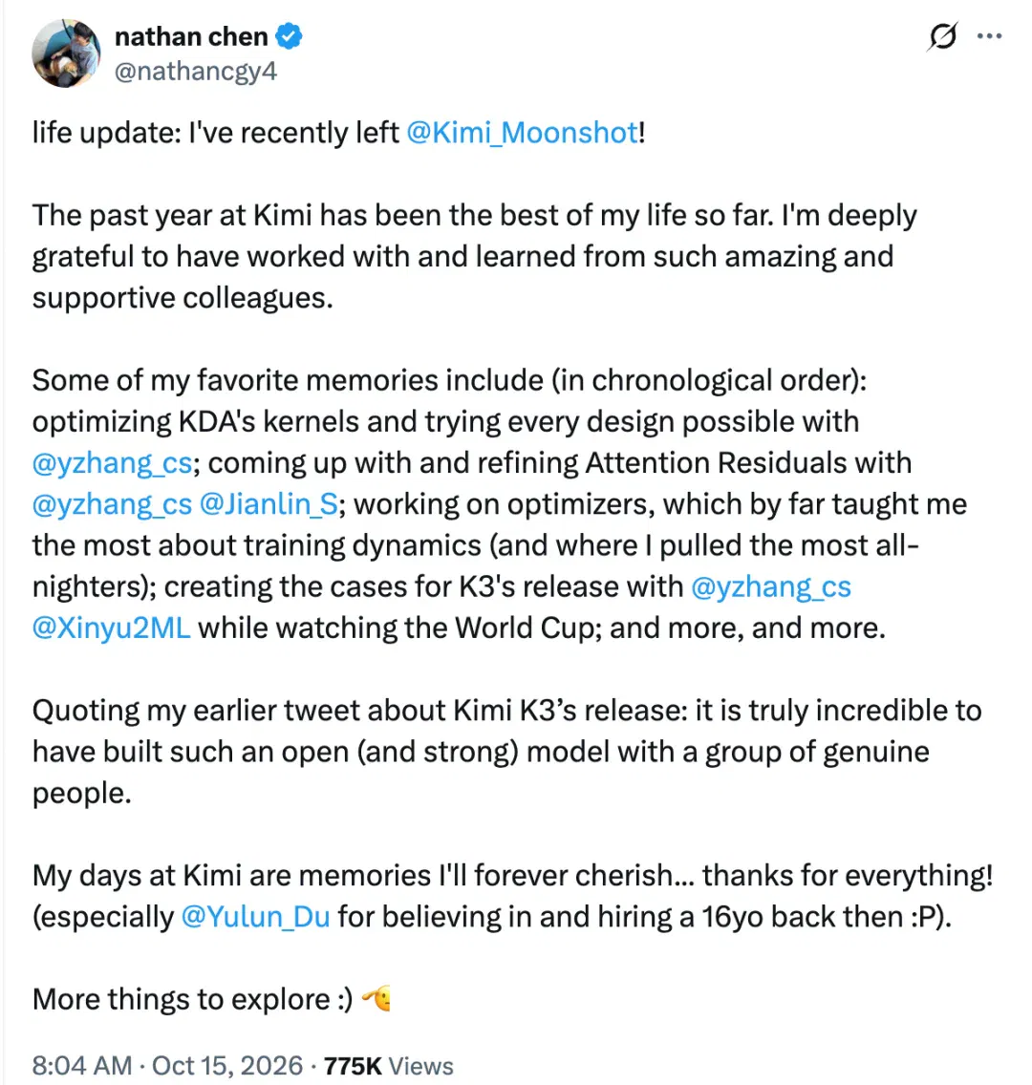
Task: Click @yzhang_cs after "K3's release with"
Action: 771,586
